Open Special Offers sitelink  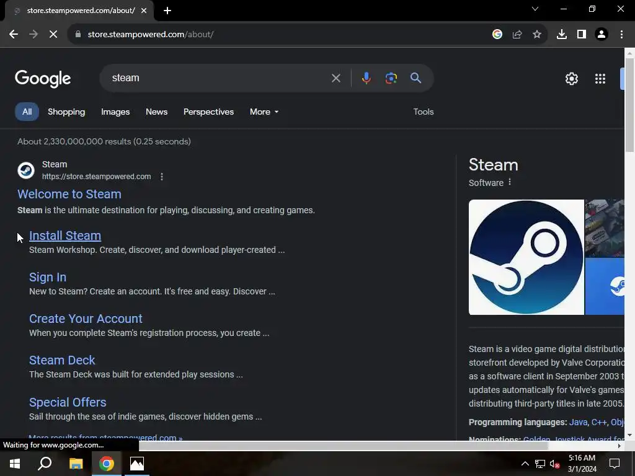[68, 402]
